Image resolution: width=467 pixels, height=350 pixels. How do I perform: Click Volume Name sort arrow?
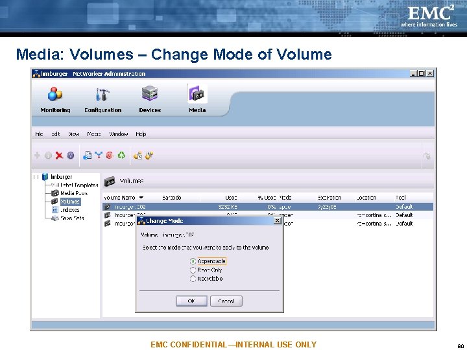click(x=141, y=197)
